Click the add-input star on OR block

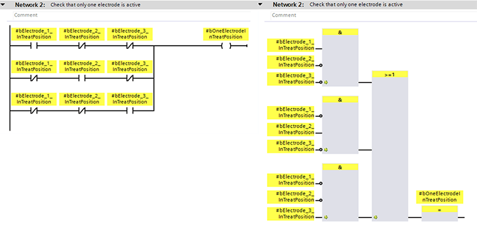pos(375,218)
